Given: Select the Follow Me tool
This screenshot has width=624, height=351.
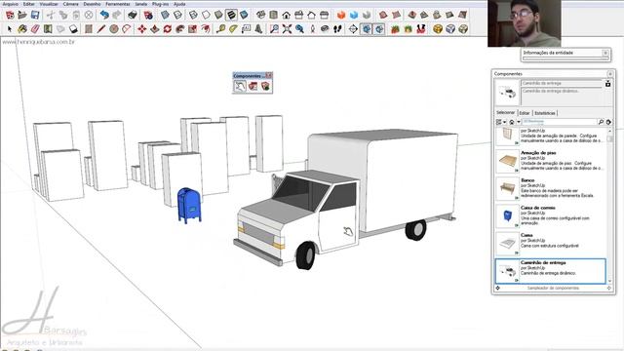Looking at the screenshot, I should click(179, 29).
